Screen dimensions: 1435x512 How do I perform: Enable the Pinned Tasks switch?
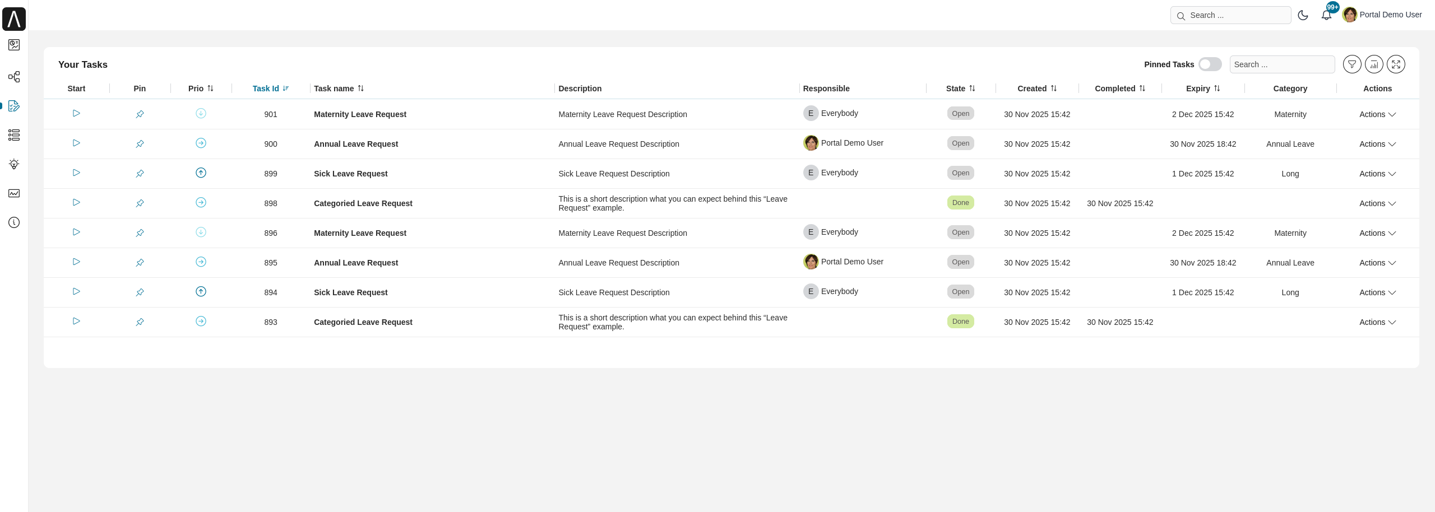pos(1210,64)
